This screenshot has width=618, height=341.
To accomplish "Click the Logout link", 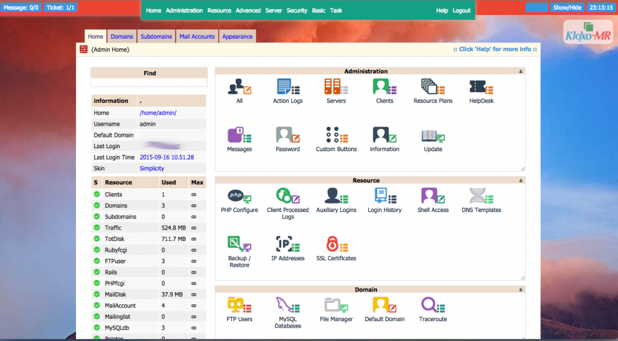I will point(462,11).
